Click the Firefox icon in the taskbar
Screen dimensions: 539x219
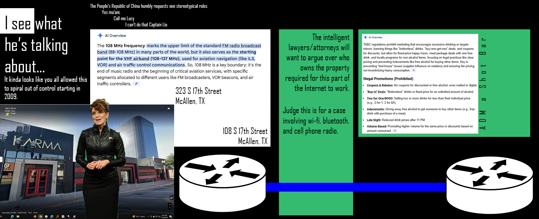pyautogui.click(x=35, y=216)
